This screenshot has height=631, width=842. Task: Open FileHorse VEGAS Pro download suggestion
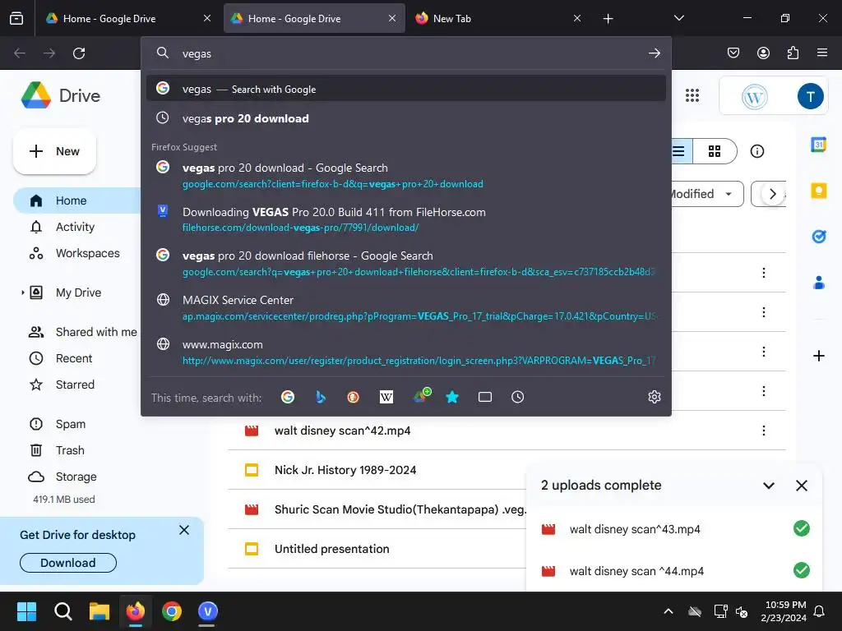[406, 219]
